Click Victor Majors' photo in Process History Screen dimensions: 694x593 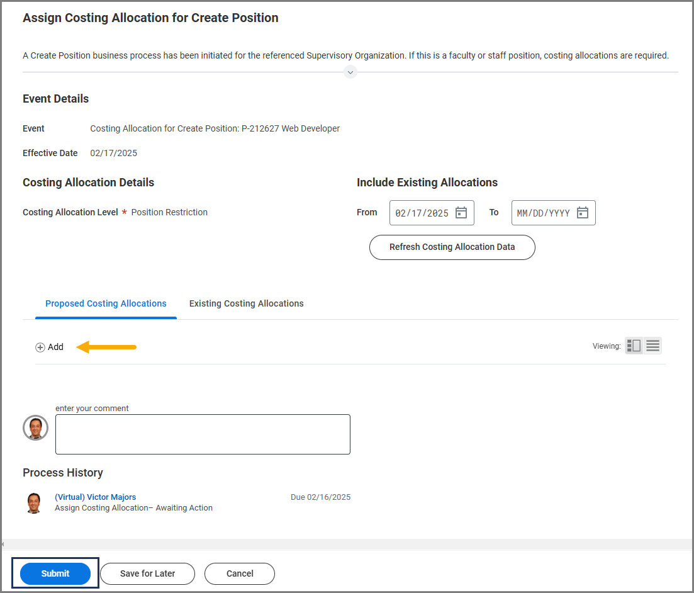[x=34, y=502]
